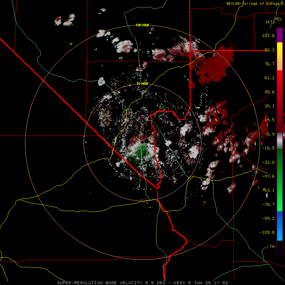285x285 pixels.
Task: Click SUPER-RESOLUTION BASE VELOCITY caption text
Action: click(x=100, y=283)
